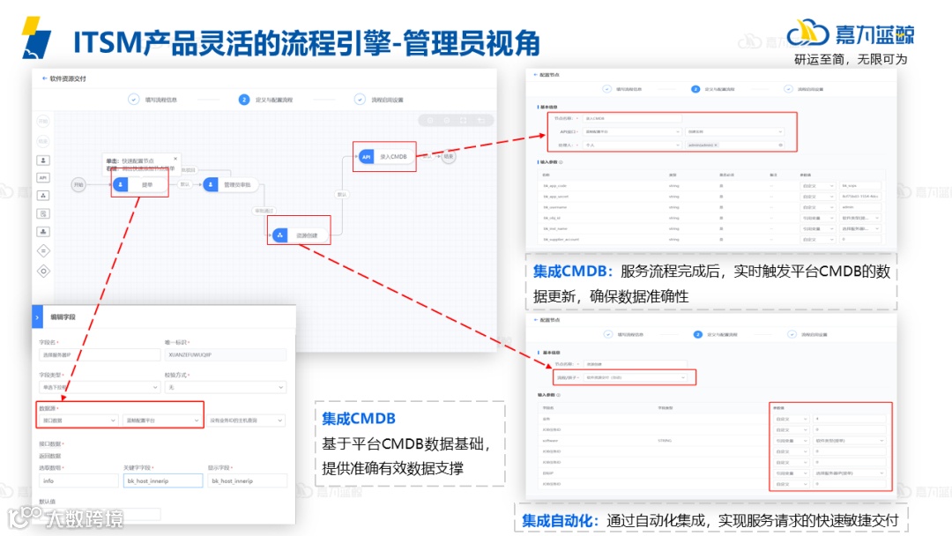Go to step 流程启用设置 in top panel
Image resolution: width=952 pixels, height=536 pixels.
(x=804, y=89)
